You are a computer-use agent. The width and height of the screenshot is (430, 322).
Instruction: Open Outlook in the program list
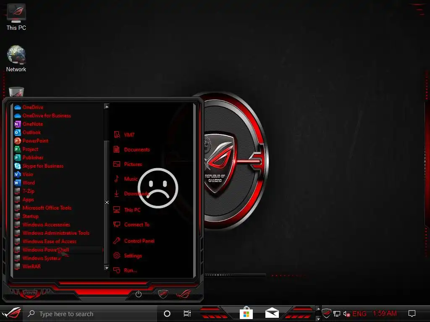pos(58,132)
